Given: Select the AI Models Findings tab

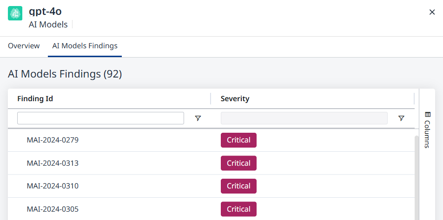Looking at the screenshot, I should [85, 46].
